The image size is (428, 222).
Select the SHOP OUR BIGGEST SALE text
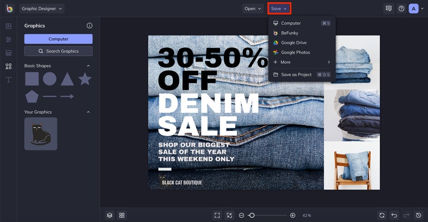pyautogui.click(x=196, y=152)
